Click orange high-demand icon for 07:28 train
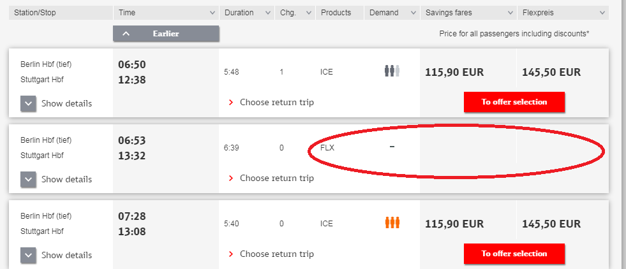This screenshot has width=626, height=269. tap(392, 222)
